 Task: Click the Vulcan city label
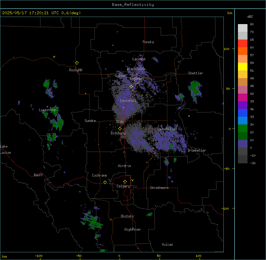tap(168, 245)
